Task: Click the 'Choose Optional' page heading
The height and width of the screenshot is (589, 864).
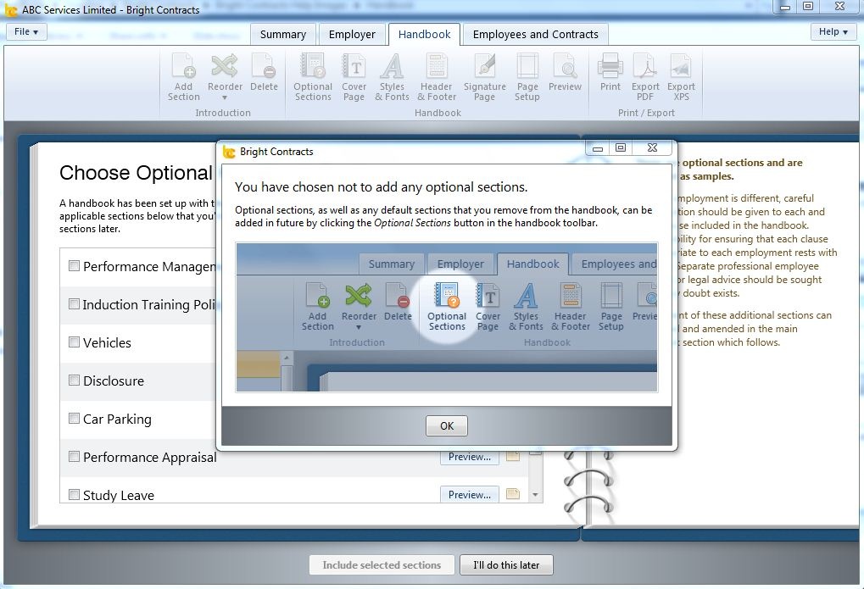Action: click(137, 173)
